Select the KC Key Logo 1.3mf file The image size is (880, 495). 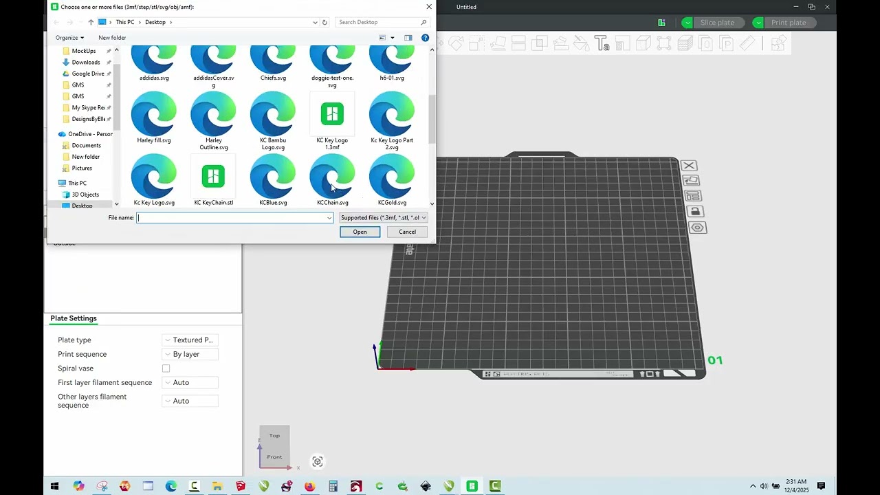pos(332,121)
